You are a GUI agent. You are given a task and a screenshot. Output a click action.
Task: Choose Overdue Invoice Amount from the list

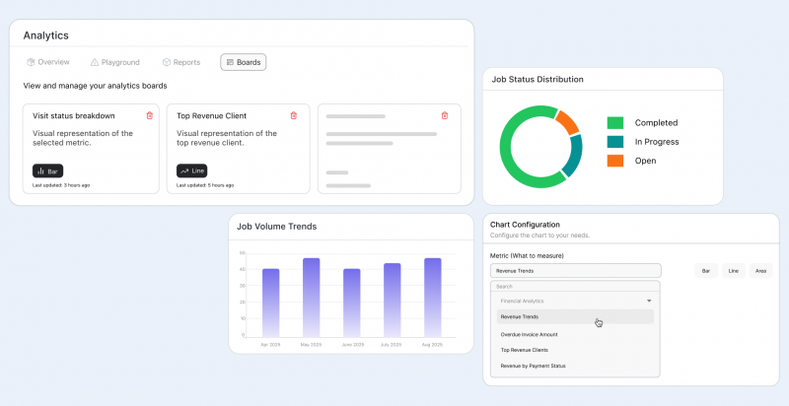point(532,334)
